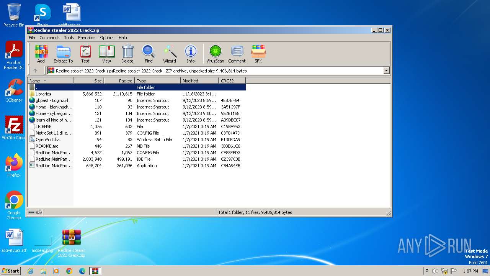
Task: Select the RedLine.MainPan CONFIG file
Action: [x=137, y=153]
